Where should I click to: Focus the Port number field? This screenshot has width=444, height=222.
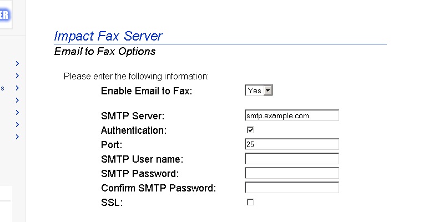coord(291,144)
